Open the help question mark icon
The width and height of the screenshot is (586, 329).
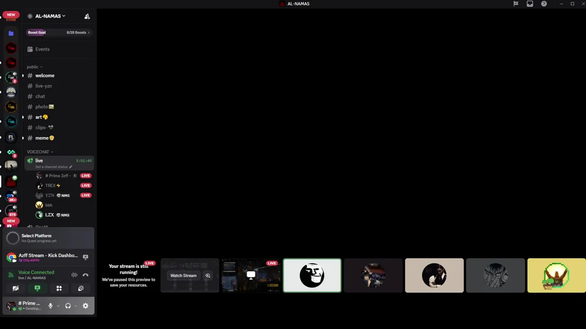point(544,4)
